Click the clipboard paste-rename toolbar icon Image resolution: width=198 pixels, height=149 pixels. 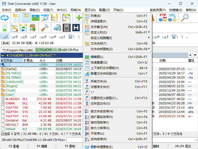(x=32, y=28)
